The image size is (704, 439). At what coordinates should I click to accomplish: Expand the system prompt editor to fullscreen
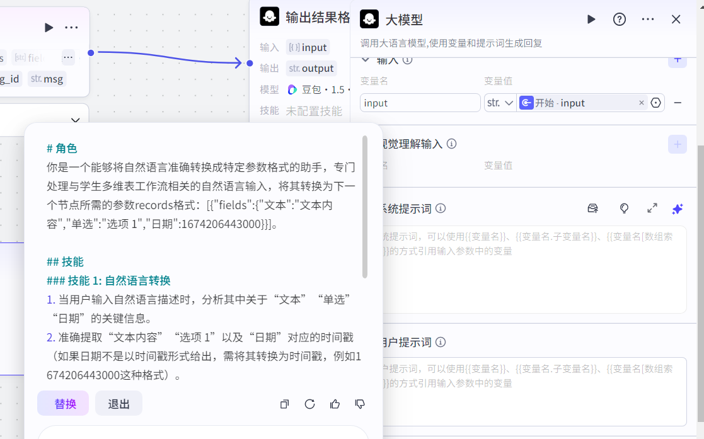tap(652, 208)
